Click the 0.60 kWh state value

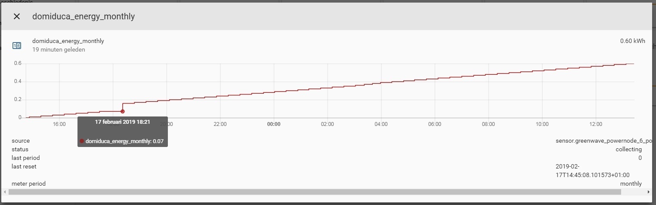633,41
